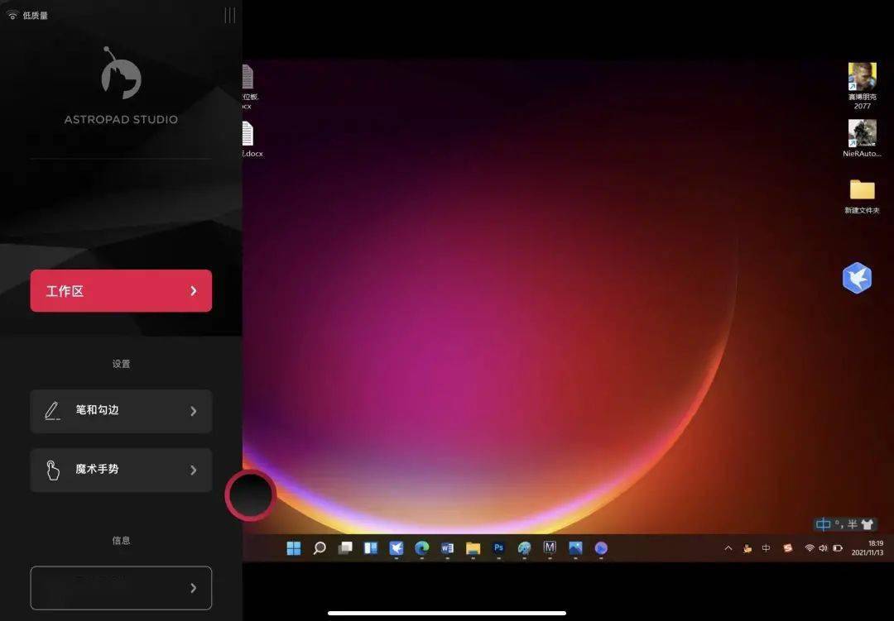The width and height of the screenshot is (894, 621).
Task: Open the Pen and Stroke settings (笔和勾边)
Action: 121,411
